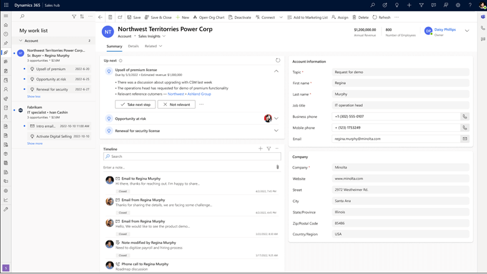Open the Dynamics 365 app launcher grid

pyautogui.click(x=6, y=5)
